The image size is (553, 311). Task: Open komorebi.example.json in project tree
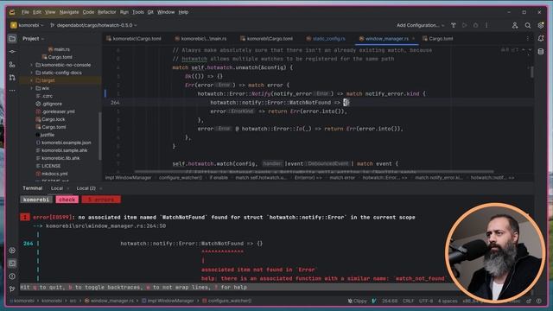66,143
